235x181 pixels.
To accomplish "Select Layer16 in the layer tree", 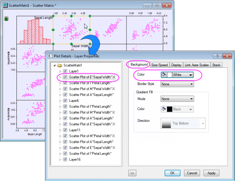I will pos(75,159).
